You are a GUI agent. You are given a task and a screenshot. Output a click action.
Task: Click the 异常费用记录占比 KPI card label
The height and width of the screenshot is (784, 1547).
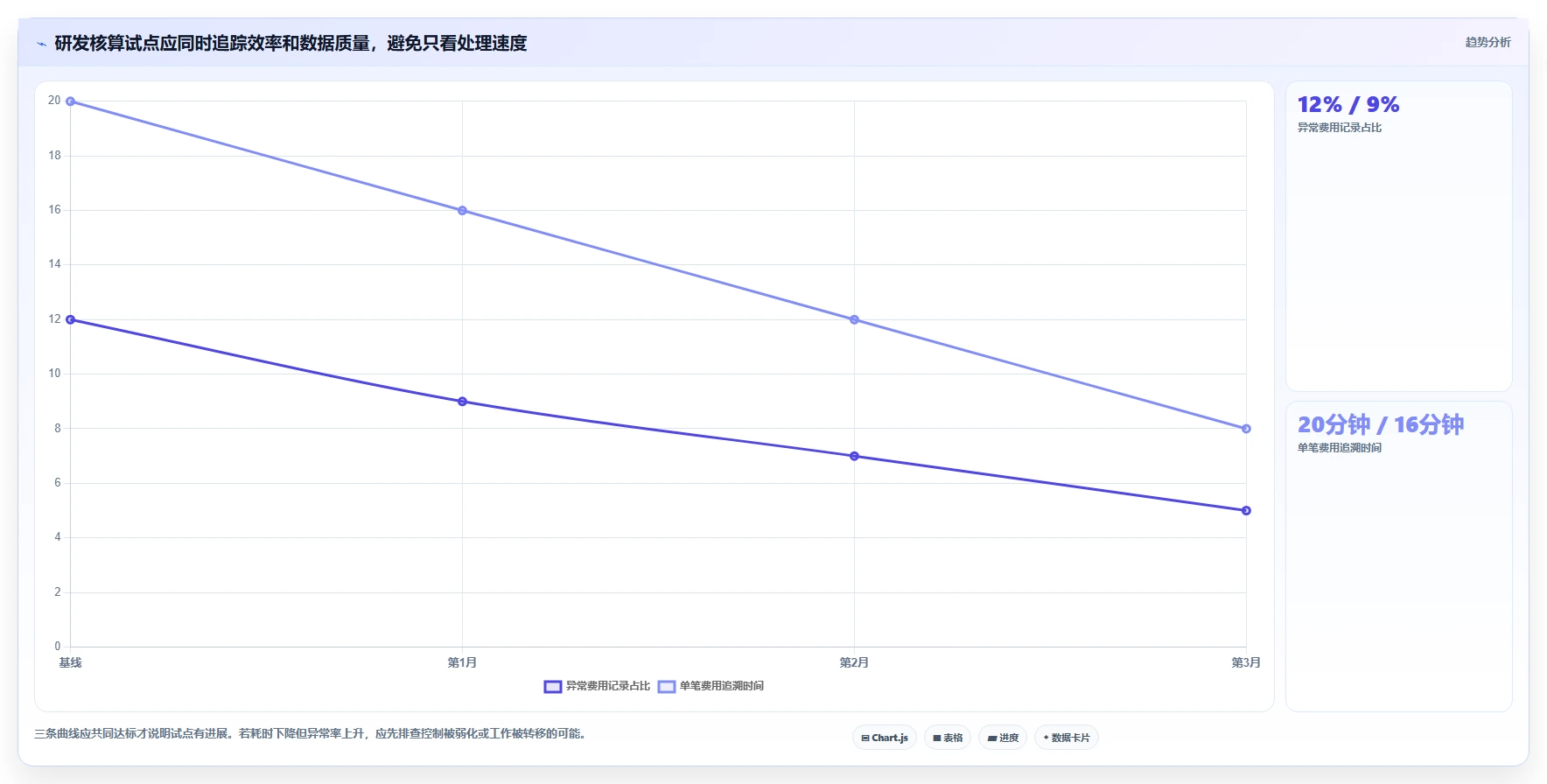(x=1340, y=128)
